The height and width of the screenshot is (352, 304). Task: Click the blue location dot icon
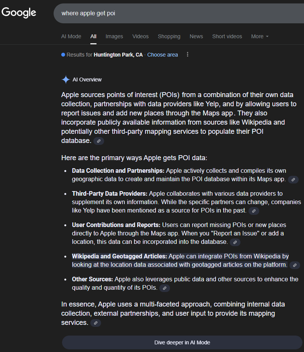[63, 55]
